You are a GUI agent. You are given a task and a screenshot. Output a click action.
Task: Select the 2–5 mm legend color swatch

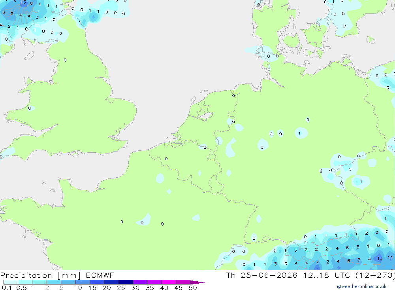54,282
